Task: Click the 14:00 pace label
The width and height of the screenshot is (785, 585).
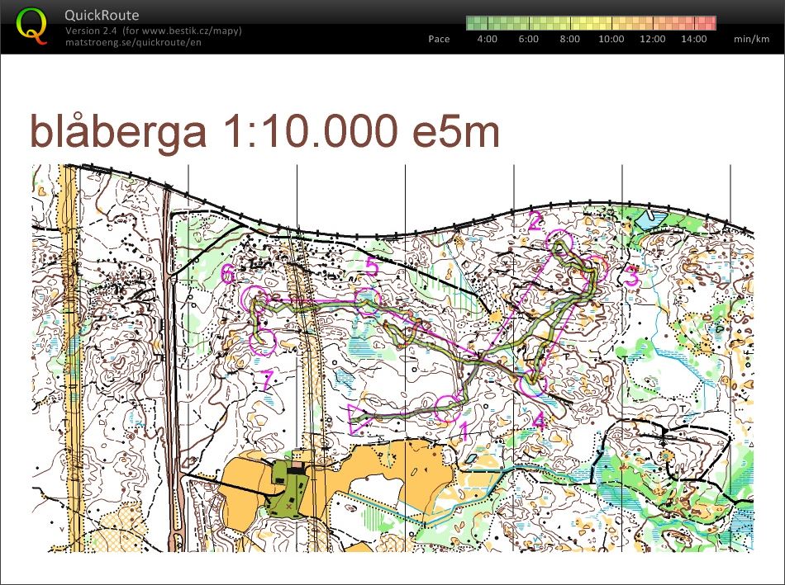Action: [x=694, y=39]
